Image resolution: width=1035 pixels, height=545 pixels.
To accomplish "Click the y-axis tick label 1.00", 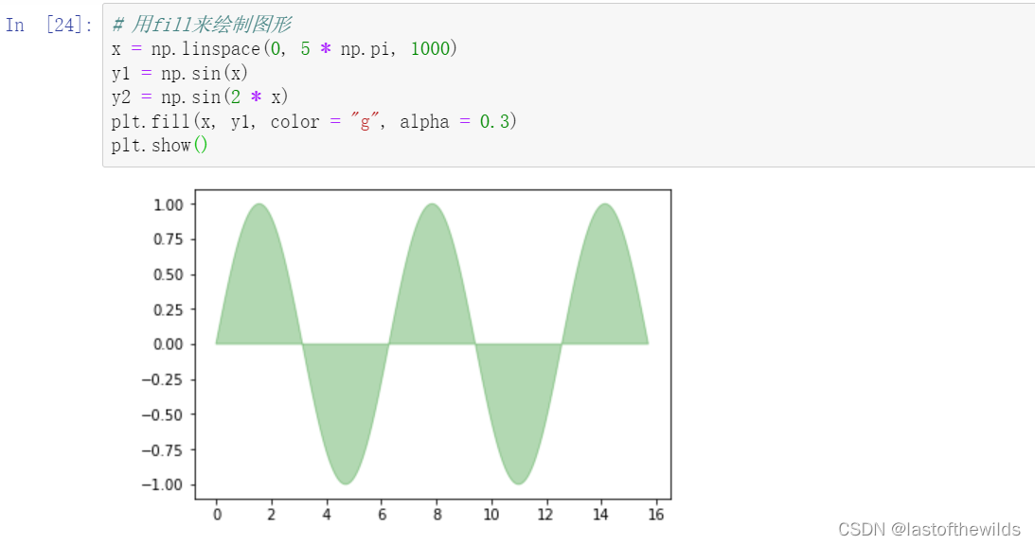I will (169, 204).
